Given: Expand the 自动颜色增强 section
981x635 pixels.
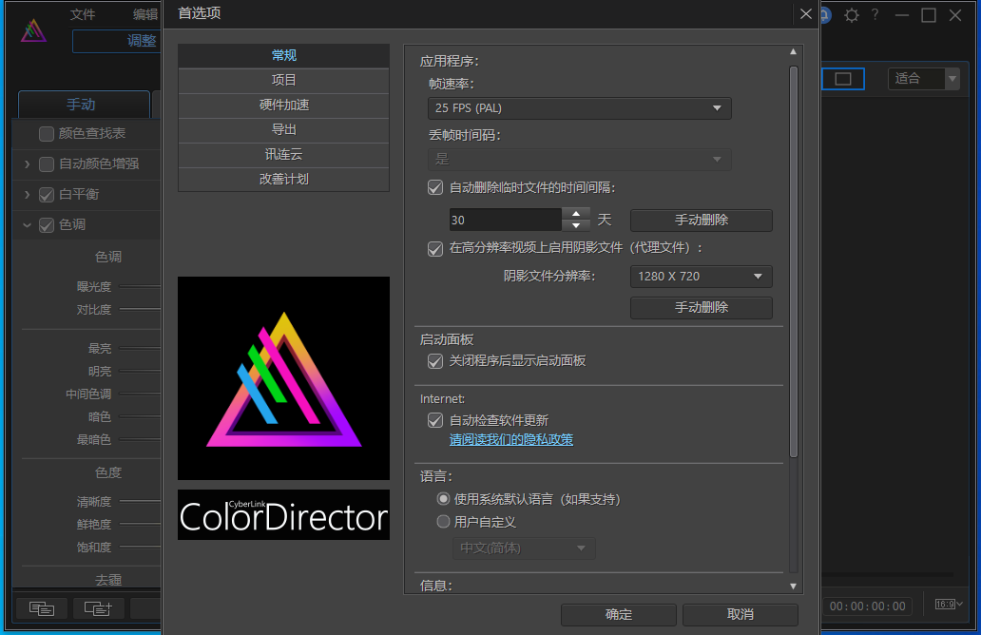Looking at the screenshot, I should (x=27, y=164).
